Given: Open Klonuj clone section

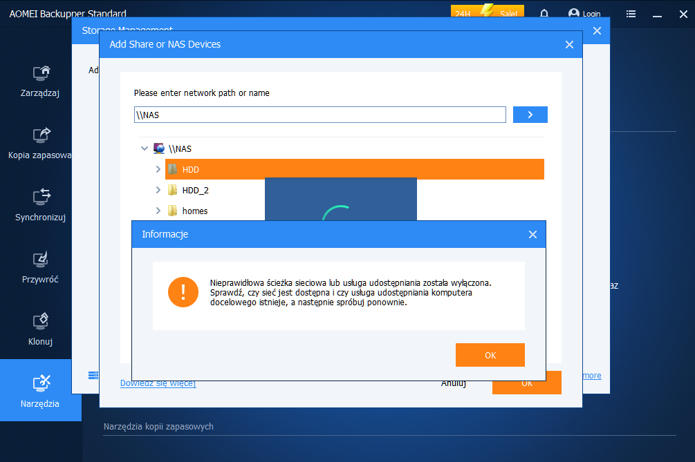Looking at the screenshot, I should tap(40, 329).
